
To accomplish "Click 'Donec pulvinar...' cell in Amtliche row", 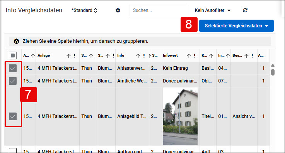I will [180, 81].
